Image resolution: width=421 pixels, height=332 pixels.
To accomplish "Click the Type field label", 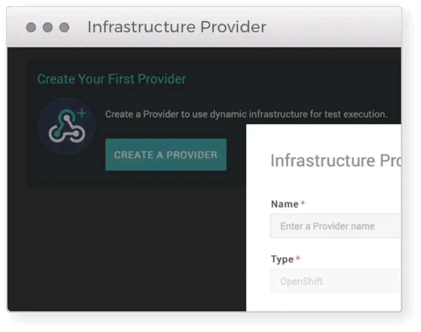I will click(282, 259).
